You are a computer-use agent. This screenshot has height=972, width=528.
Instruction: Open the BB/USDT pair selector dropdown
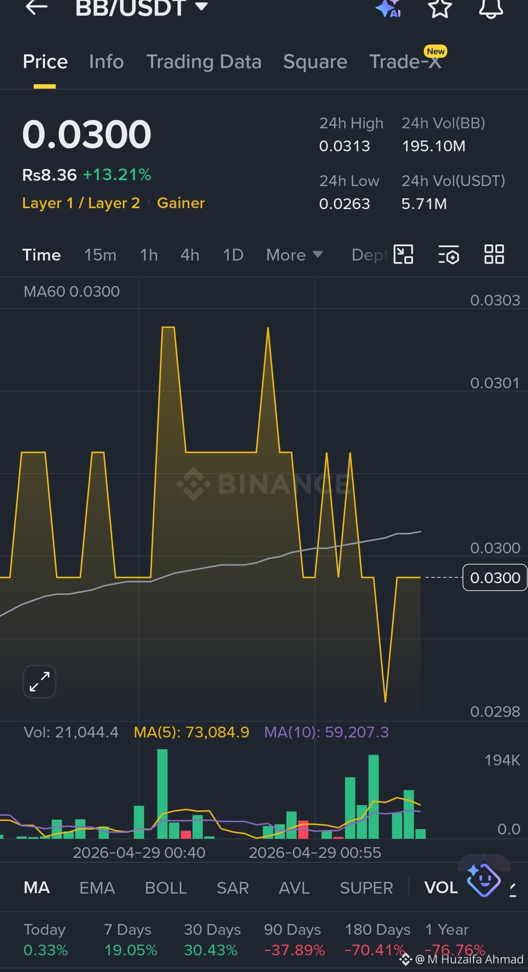(x=142, y=8)
